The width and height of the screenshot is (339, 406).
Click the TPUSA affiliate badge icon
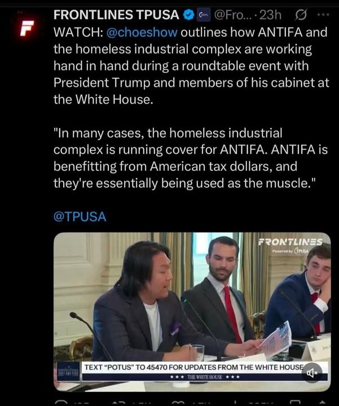click(204, 15)
